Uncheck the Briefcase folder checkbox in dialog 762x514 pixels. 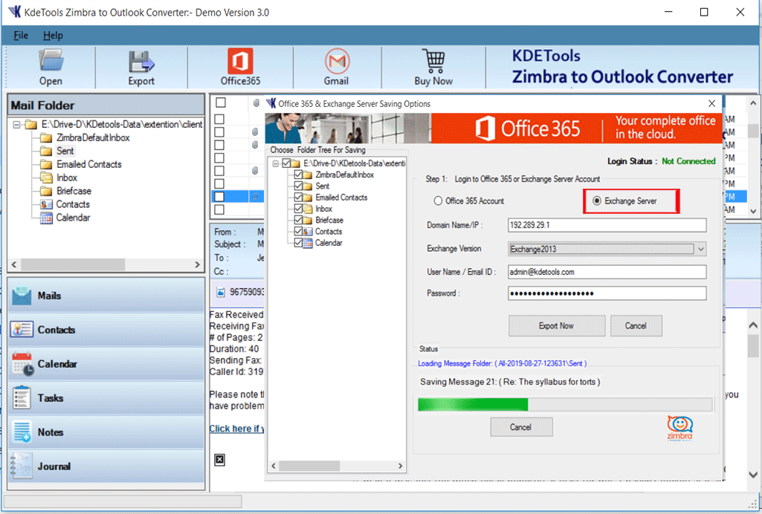(299, 221)
